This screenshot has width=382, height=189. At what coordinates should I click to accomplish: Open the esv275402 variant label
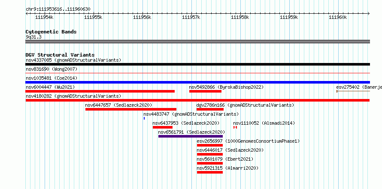[x=359, y=87]
